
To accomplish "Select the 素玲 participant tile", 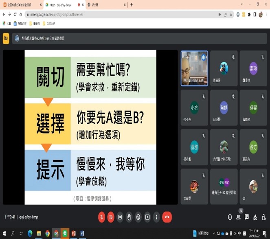I will (253, 68).
